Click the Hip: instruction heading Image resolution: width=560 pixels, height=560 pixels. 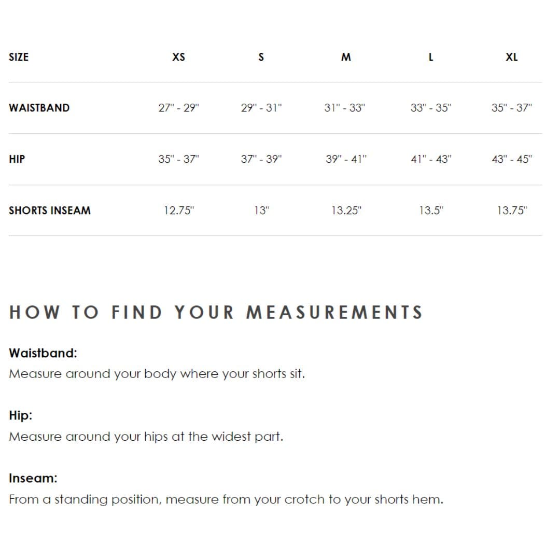point(20,415)
